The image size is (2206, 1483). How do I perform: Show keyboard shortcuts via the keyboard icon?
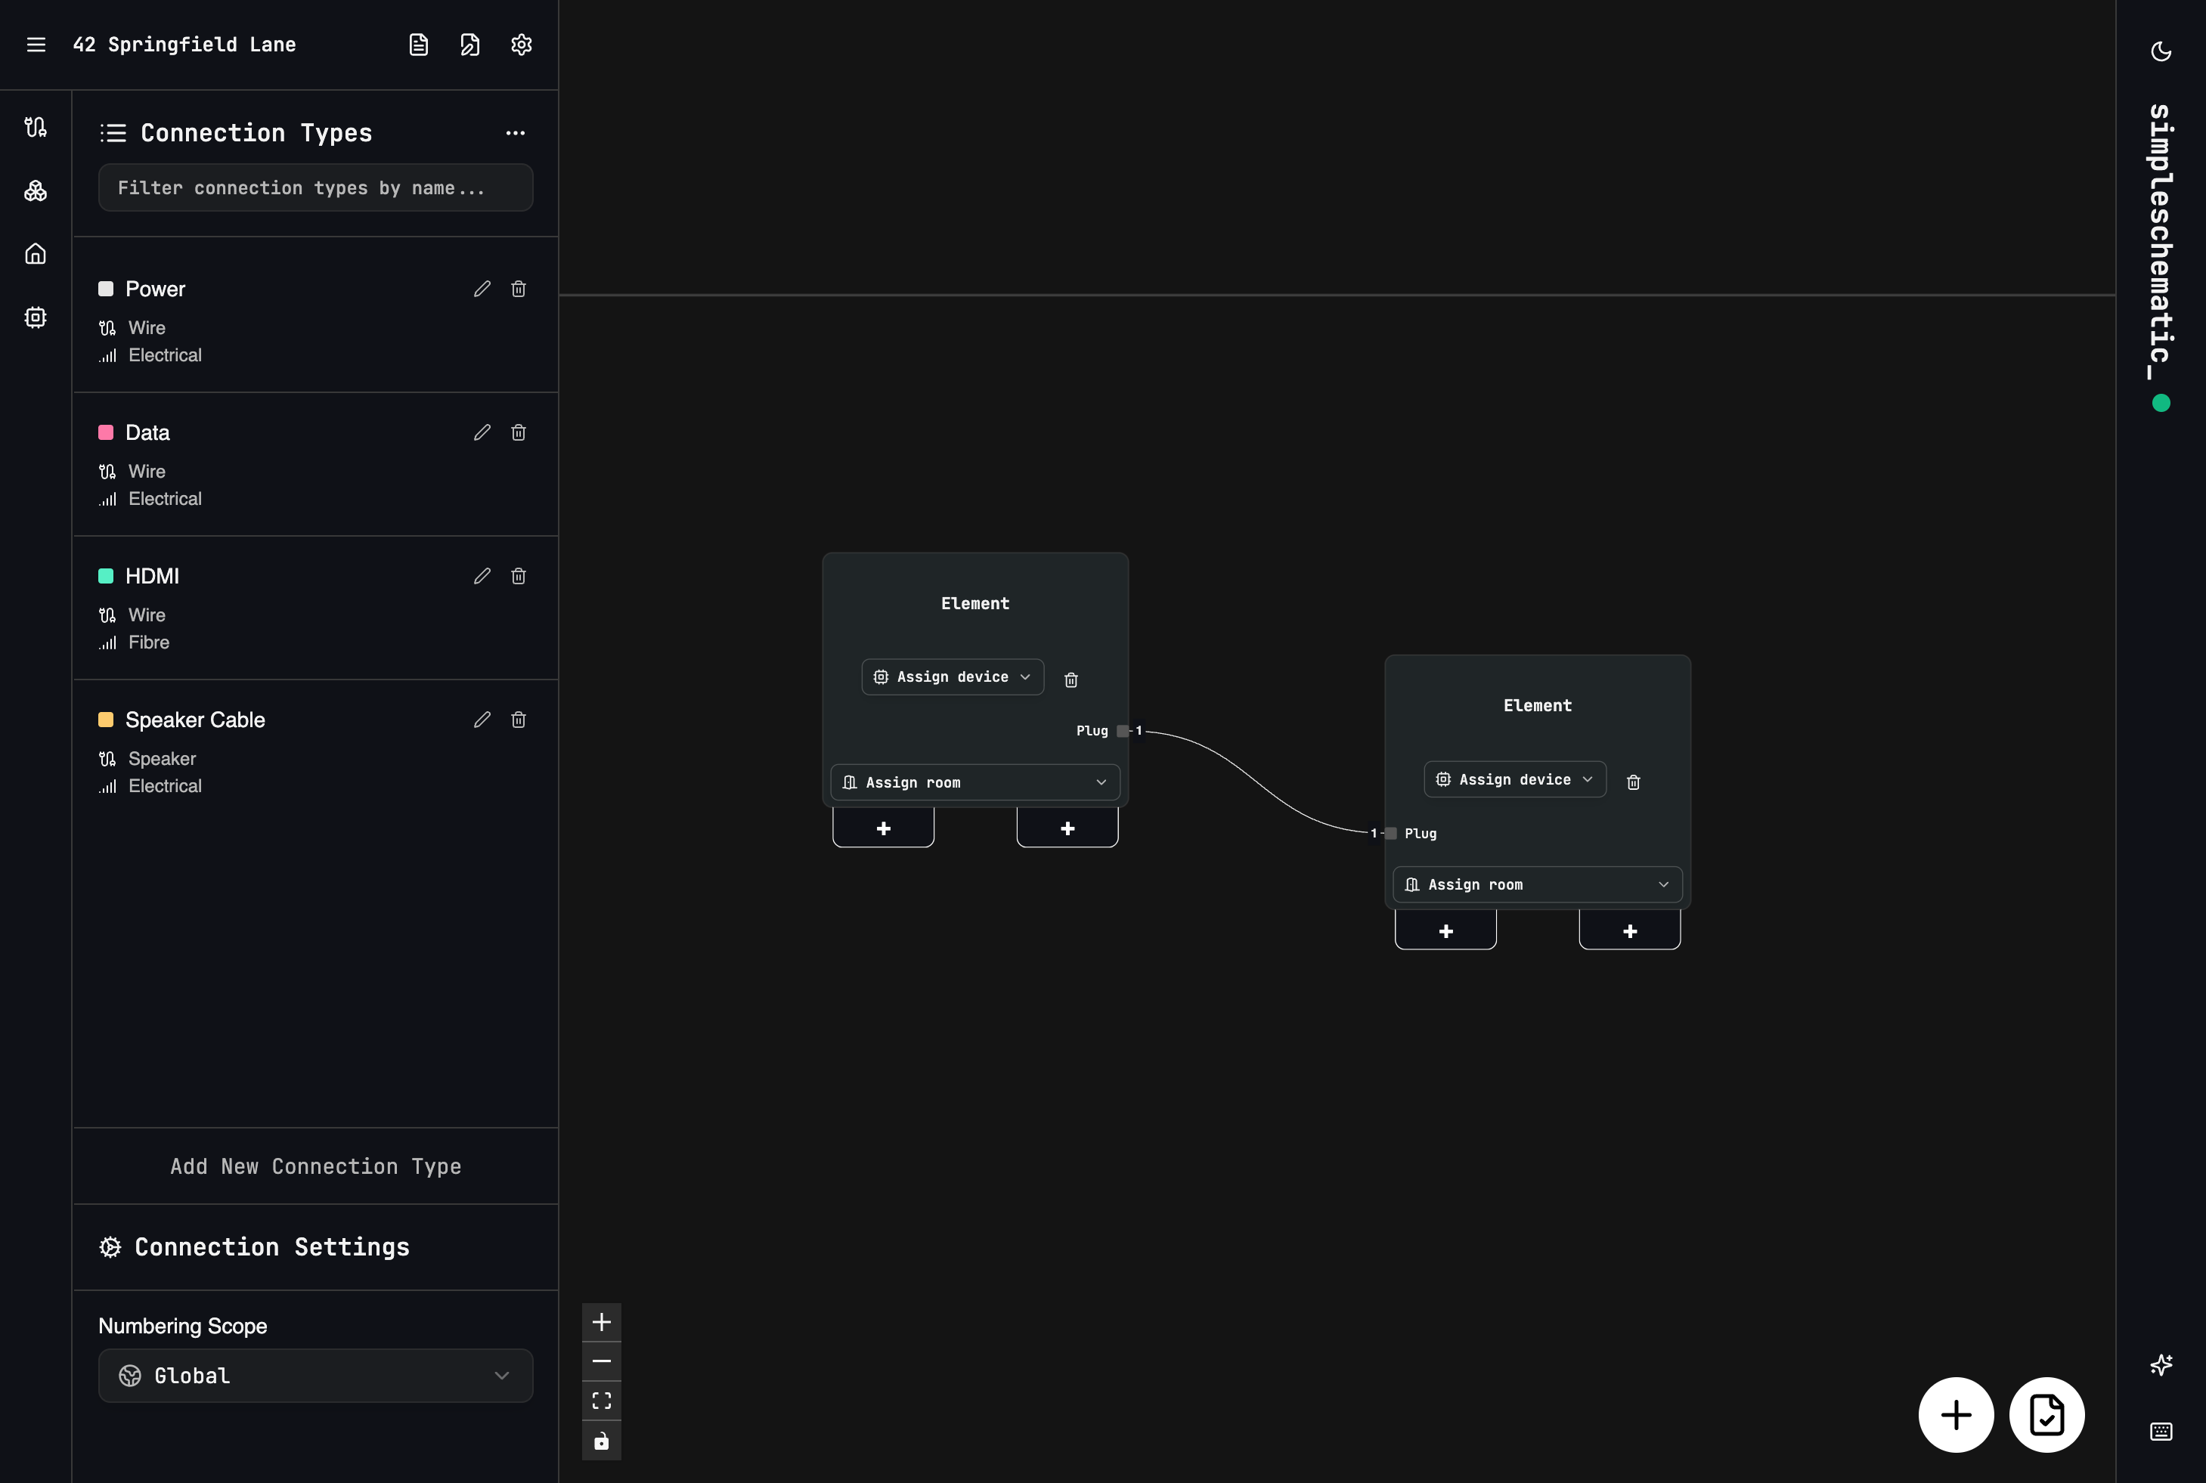click(2162, 1432)
